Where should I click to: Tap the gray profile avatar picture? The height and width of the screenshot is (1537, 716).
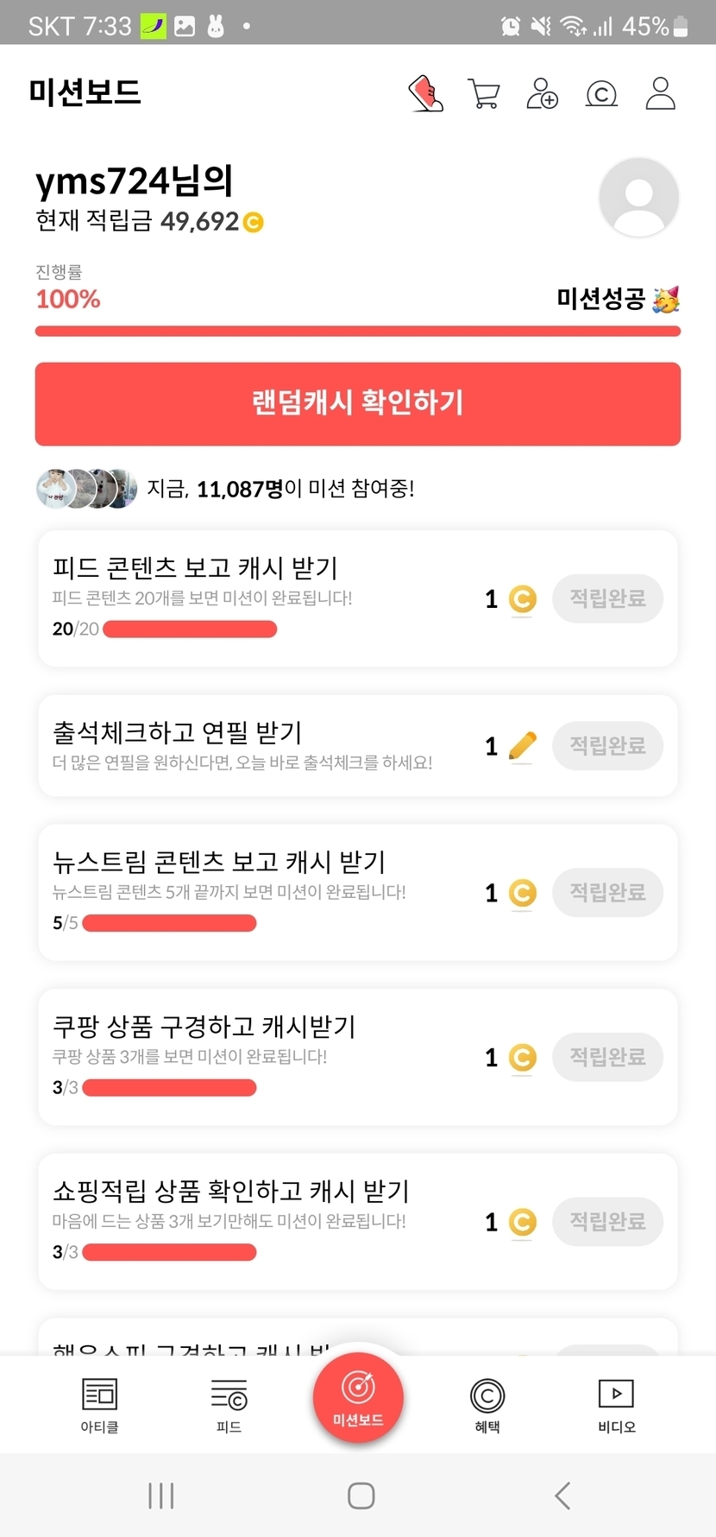pos(638,198)
